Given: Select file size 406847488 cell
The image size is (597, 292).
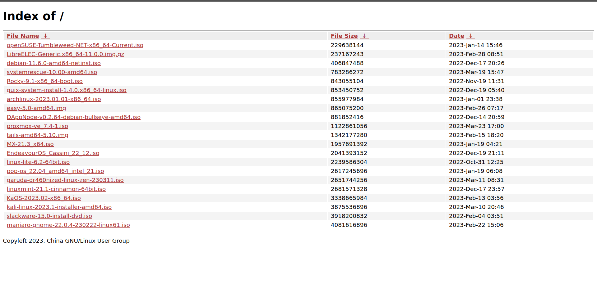Looking at the screenshot, I should click(x=386, y=63).
